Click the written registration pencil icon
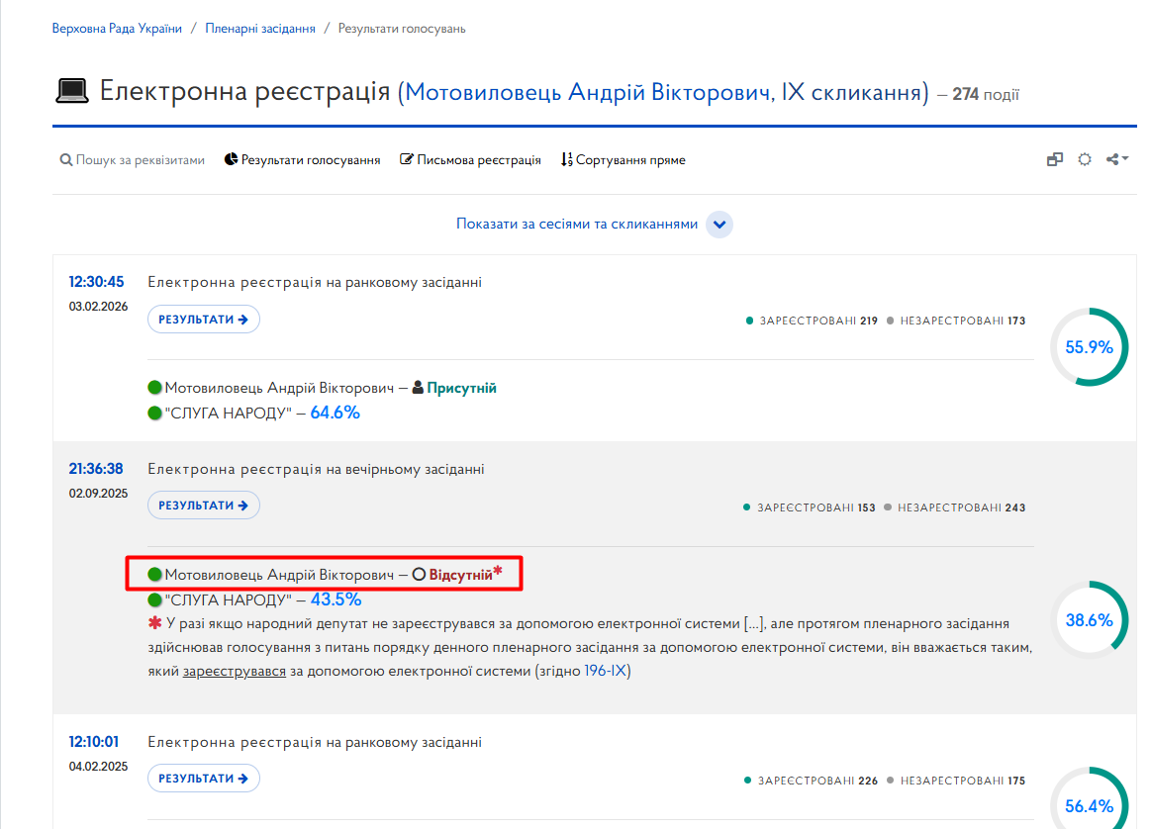1150x829 pixels. pyautogui.click(x=407, y=159)
